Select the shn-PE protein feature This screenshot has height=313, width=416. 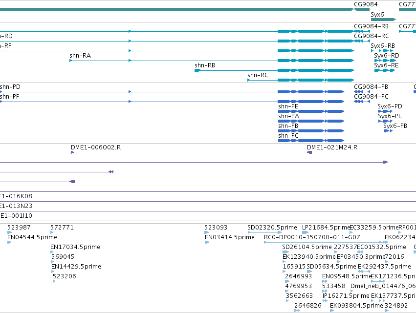[311, 111]
